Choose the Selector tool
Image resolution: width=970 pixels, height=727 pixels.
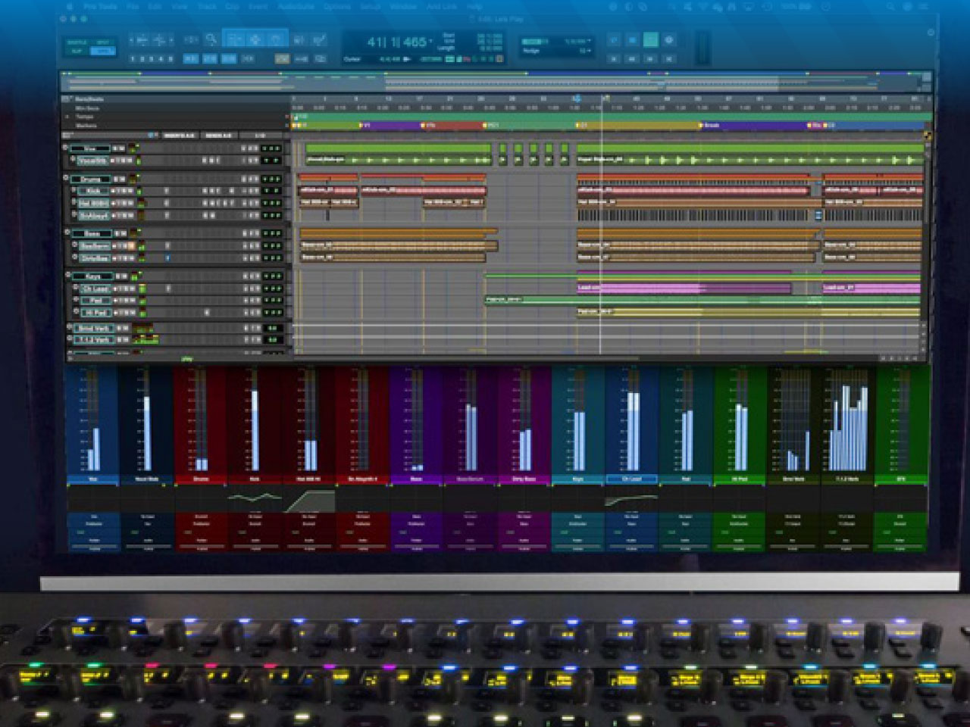tap(256, 39)
